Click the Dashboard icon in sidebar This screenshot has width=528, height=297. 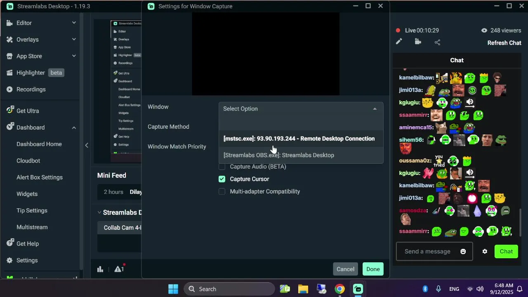[10, 127]
